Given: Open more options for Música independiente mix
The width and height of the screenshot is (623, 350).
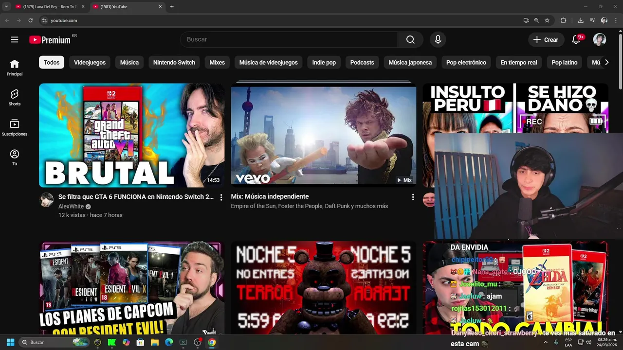Looking at the screenshot, I should click(x=413, y=197).
